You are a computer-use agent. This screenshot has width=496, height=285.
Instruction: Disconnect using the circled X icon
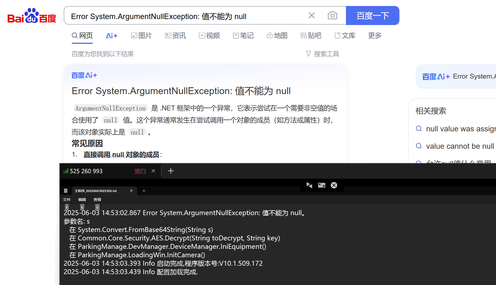point(334,185)
